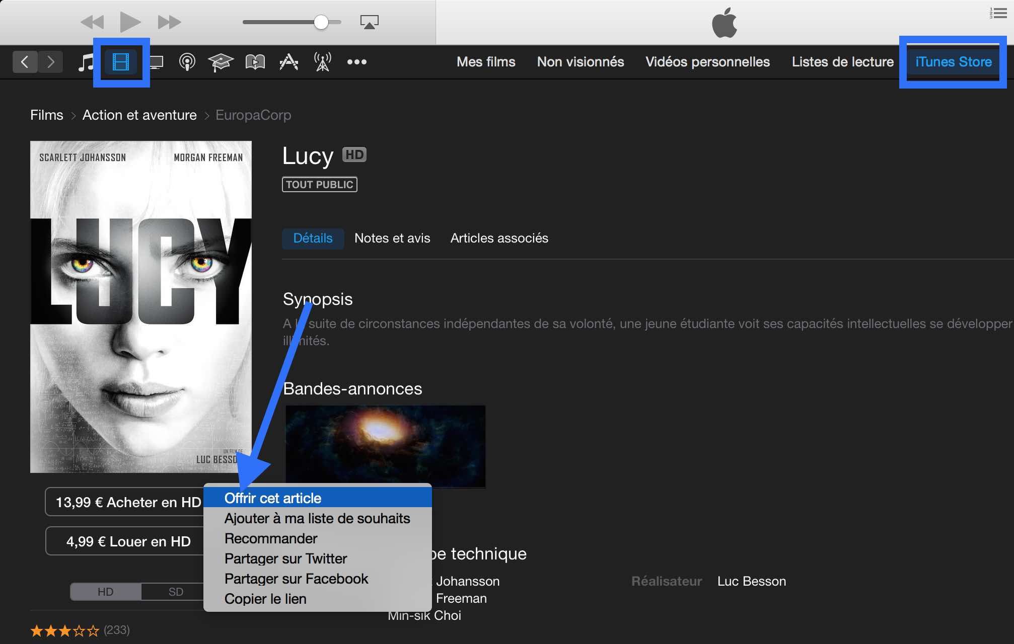
Task: Choose Partager sur Twitter
Action: pos(318,558)
